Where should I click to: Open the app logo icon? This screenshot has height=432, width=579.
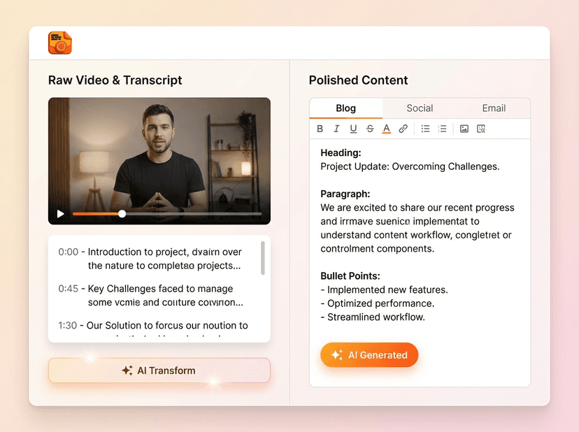(58, 42)
